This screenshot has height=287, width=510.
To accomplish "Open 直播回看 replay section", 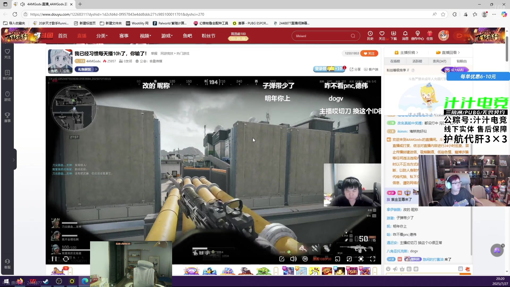I will (x=448, y=53).
